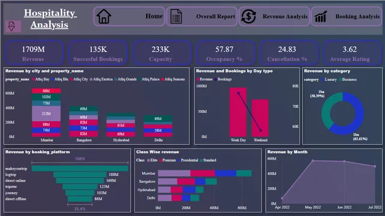
Task: Click the 'Revenue by city and property_name' chart title
Action: (45, 71)
